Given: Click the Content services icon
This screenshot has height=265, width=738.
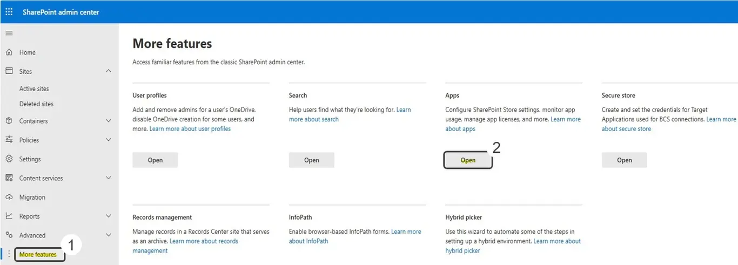Looking at the screenshot, I should (x=9, y=178).
